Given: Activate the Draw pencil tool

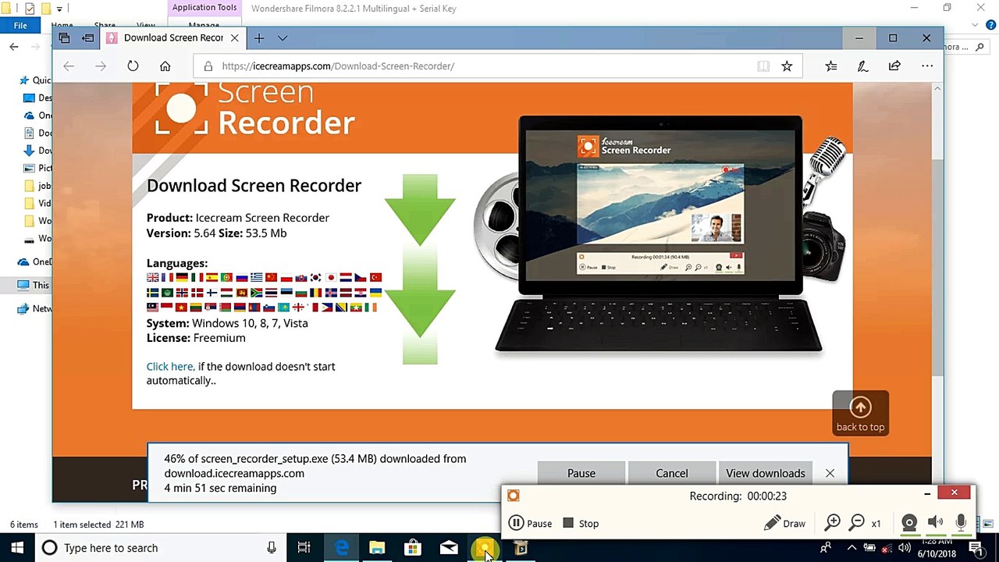Looking at the screenshot, I should (784, 524).
